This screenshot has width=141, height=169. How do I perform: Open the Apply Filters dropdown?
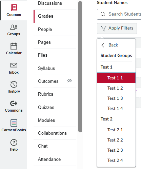(x=117, y=29)
